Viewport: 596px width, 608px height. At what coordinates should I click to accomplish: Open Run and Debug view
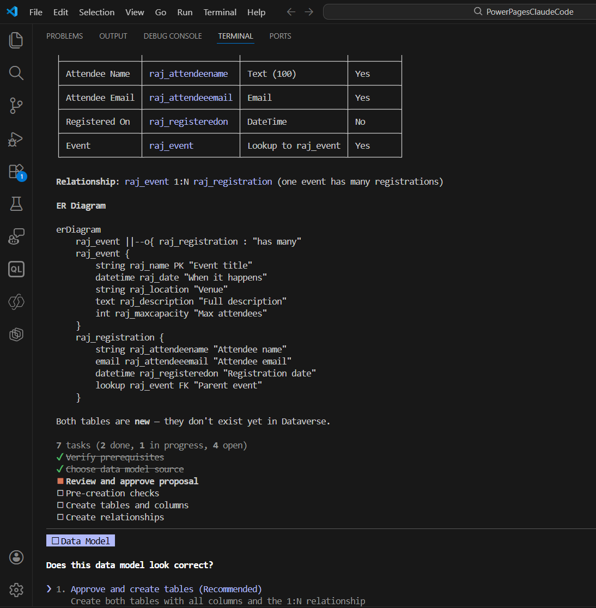[16, 139]
